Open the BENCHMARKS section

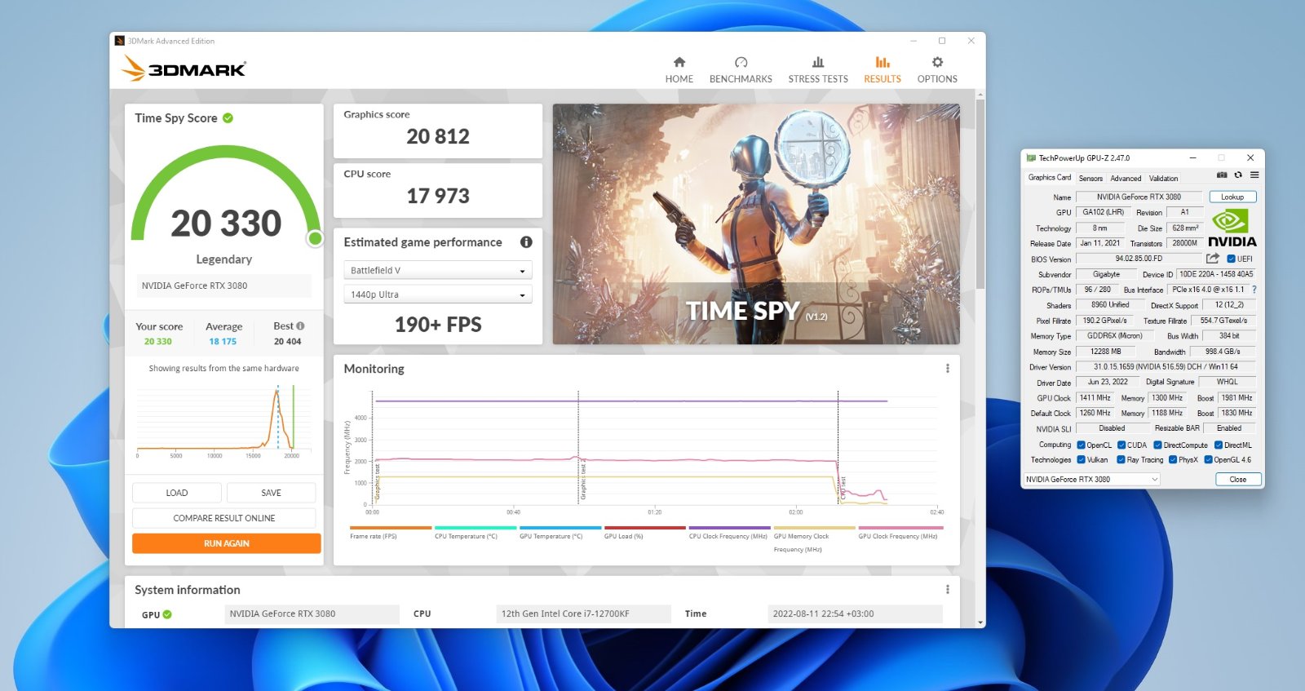point(741,70)
